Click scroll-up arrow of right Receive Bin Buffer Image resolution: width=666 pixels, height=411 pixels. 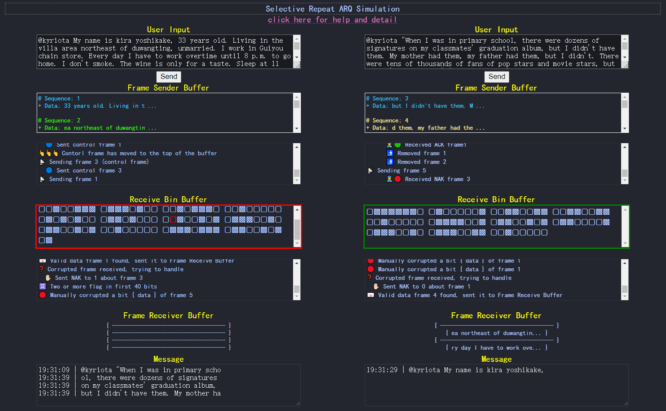point(625,210)
